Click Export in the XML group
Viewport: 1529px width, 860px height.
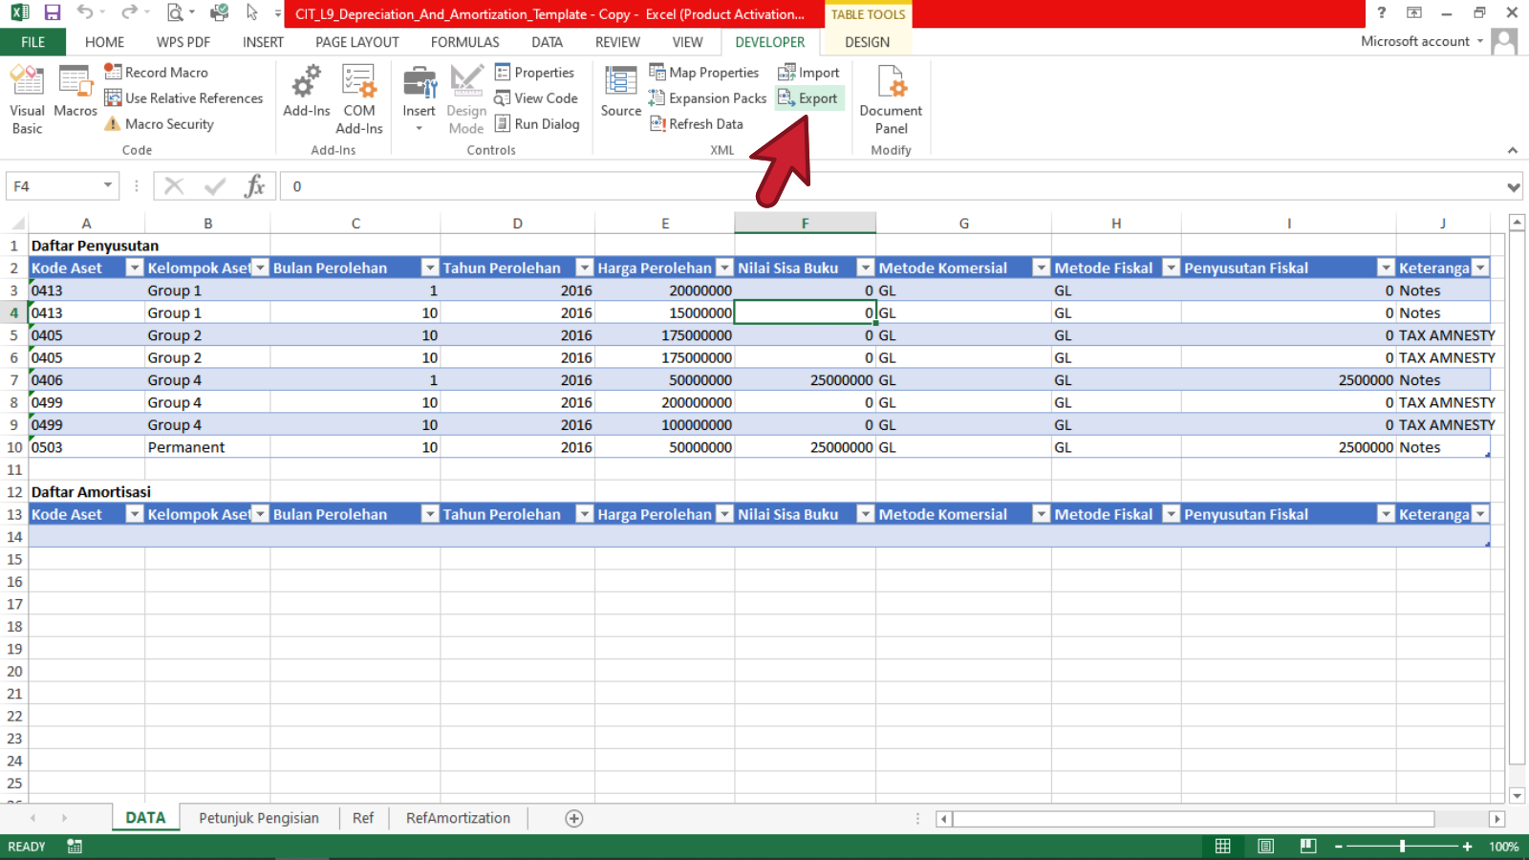[809, 98]
